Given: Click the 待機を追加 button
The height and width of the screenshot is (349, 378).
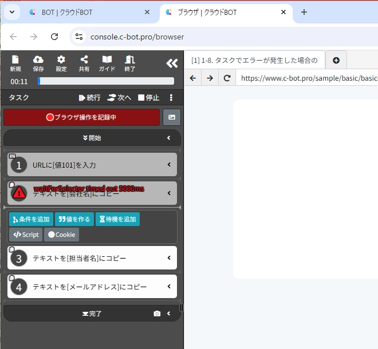Looking at the screenshot, I should click(x=117, y=219).
